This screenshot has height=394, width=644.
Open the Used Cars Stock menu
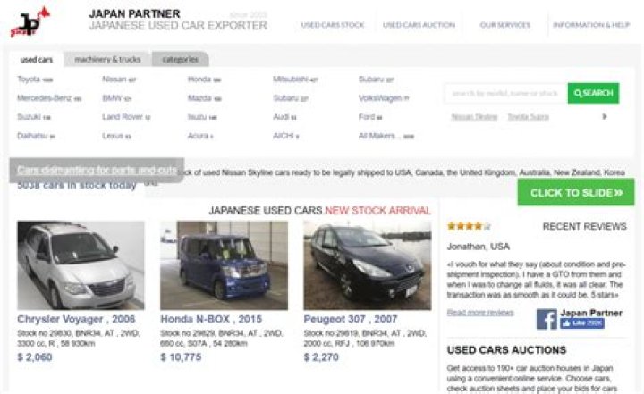click(333, 25)
